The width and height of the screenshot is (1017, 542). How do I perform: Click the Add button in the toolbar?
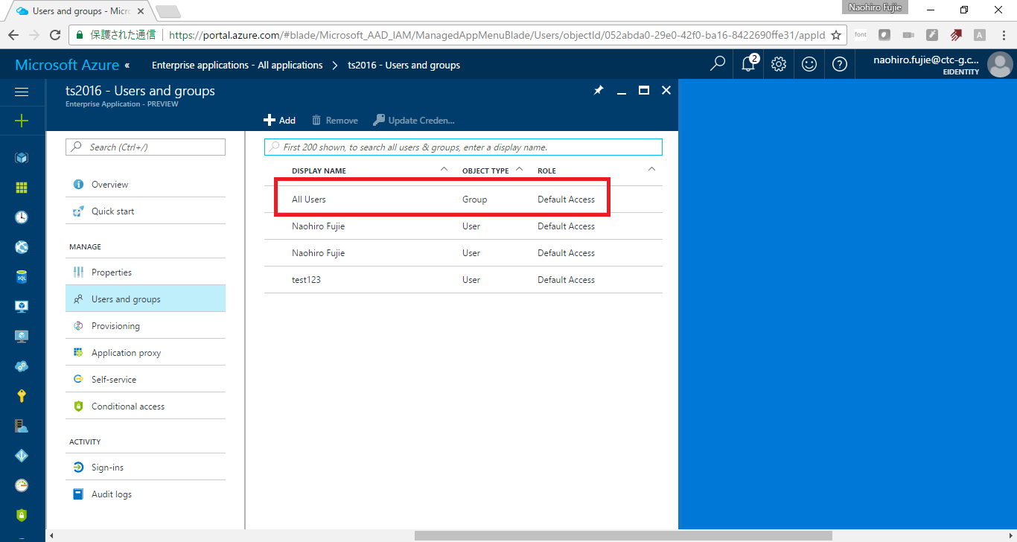coord(280,120)
